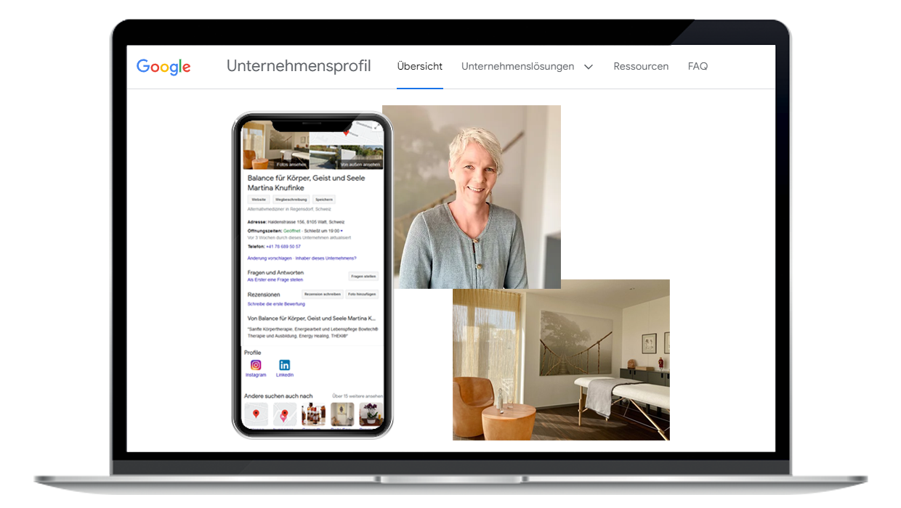Viewport: 901px width, 508px height.
Task: Expand the map with the fullscreen arrows icon
Action: click(377, 126)
